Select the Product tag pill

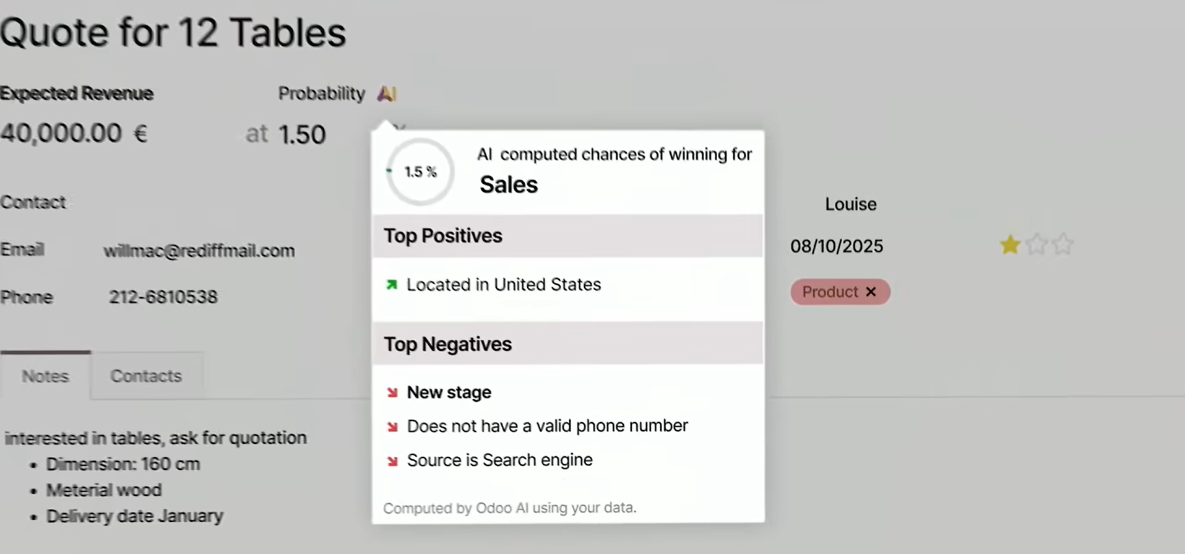click(x=829, y=292)
